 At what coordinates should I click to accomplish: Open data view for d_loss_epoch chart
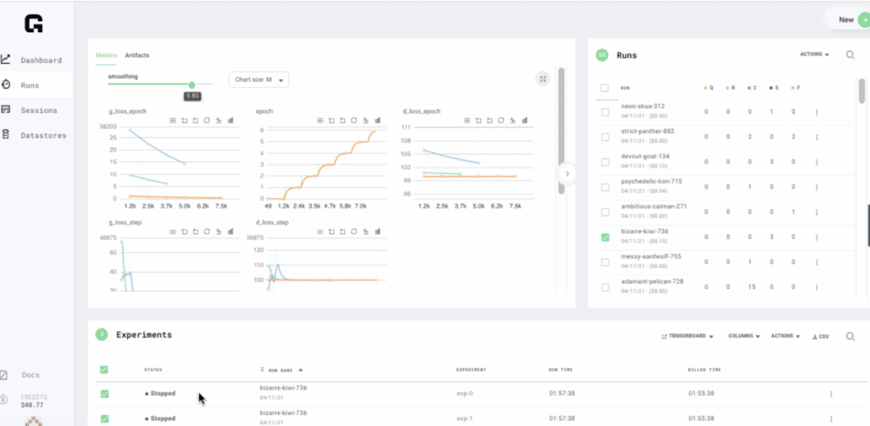click(x=466, y=120)
